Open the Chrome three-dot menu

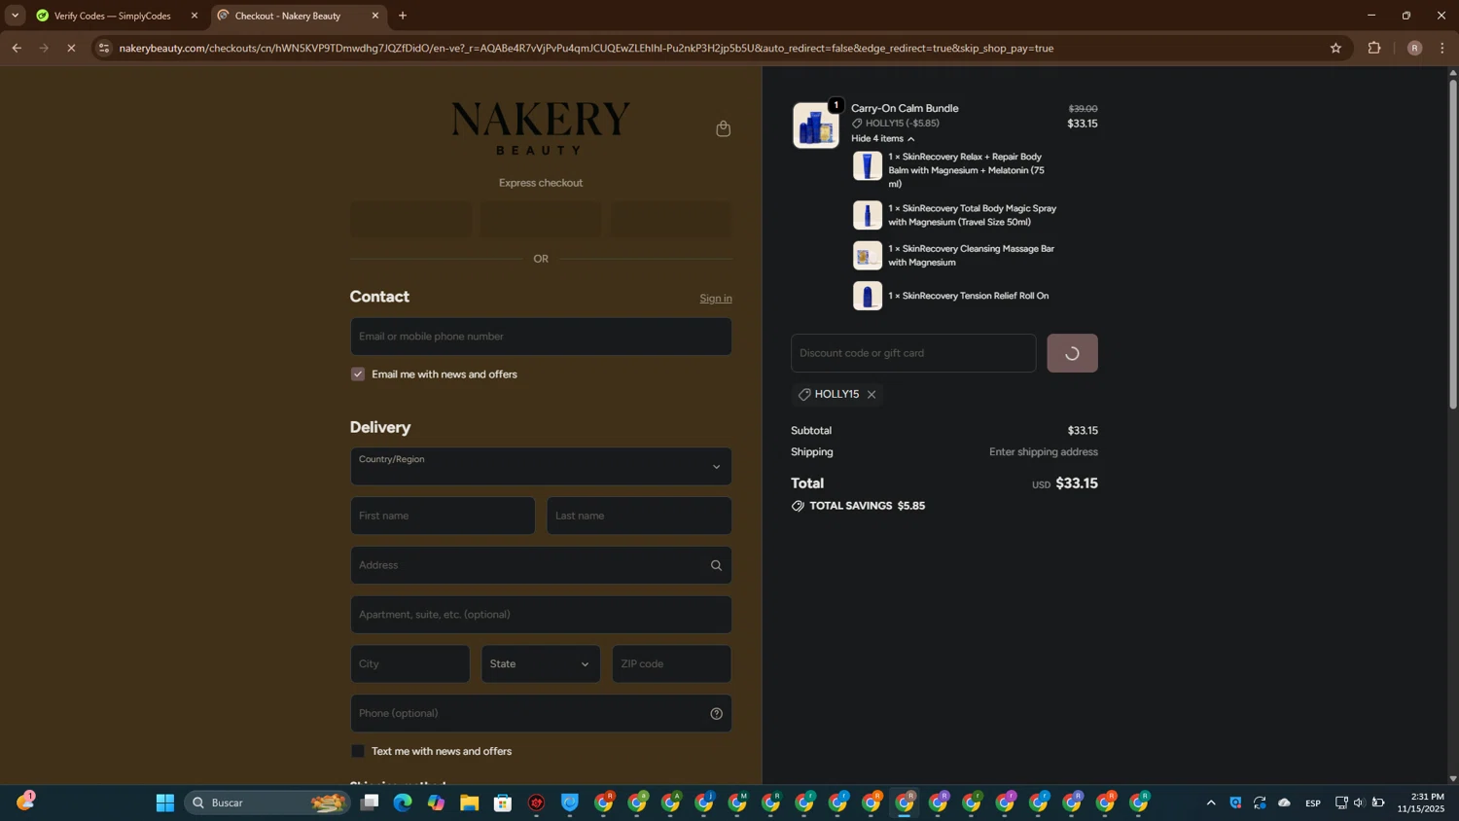tap(1442, 48)
